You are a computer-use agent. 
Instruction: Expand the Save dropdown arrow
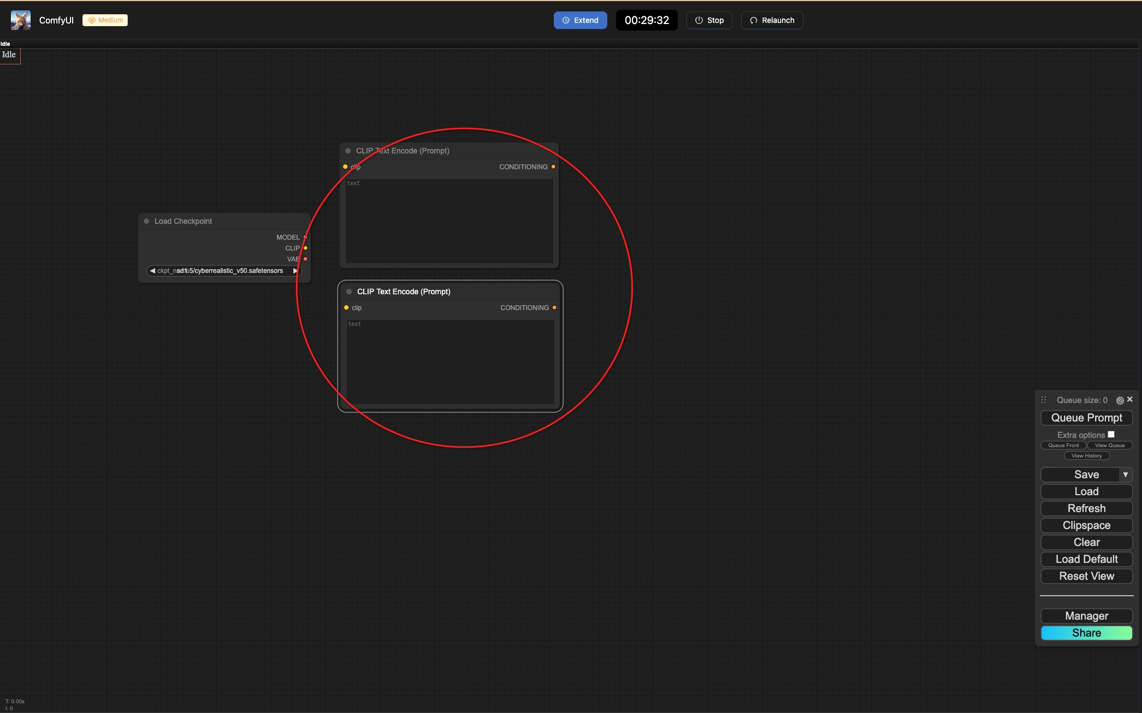pos(1126,474)
